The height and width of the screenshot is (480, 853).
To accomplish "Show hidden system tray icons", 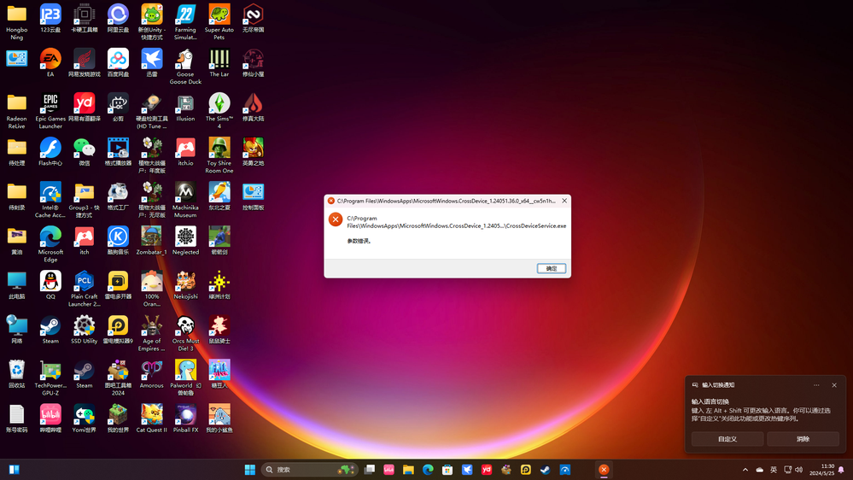I will click(x=745, y=470).
